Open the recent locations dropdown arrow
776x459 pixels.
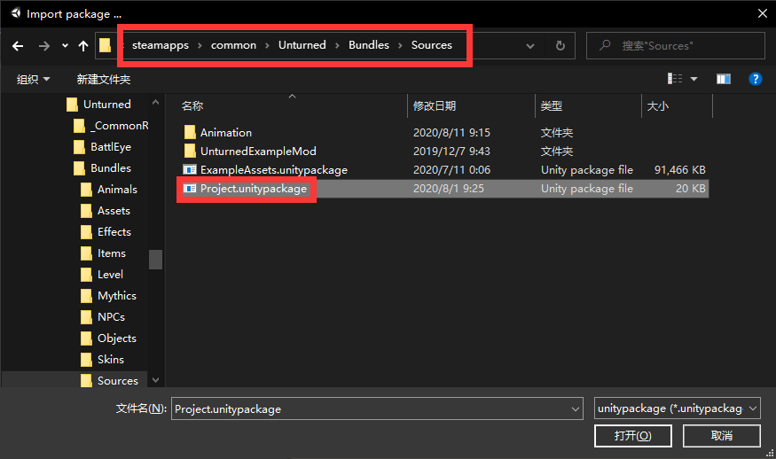tap(65, 46)
